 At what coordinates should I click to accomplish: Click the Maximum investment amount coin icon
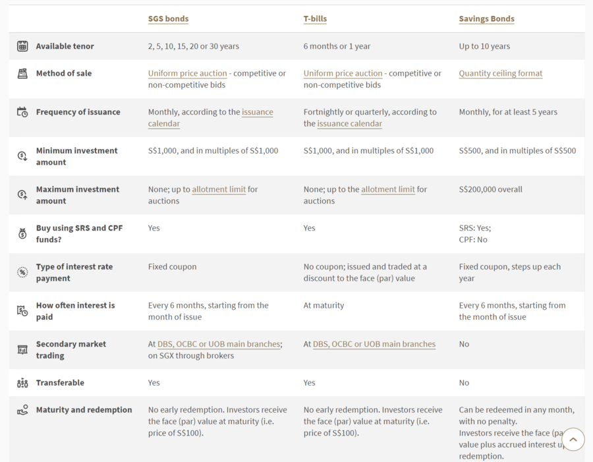(22, 194)
